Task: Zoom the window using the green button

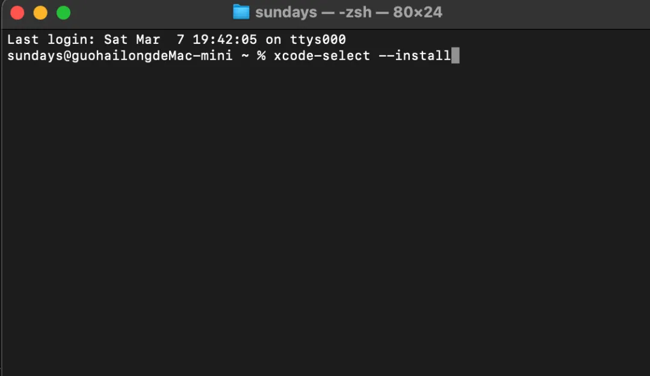Action: 63,13
